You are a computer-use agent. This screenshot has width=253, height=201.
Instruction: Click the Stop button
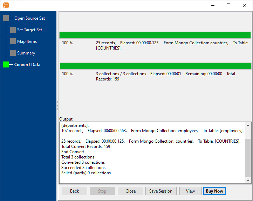(102, 191)
